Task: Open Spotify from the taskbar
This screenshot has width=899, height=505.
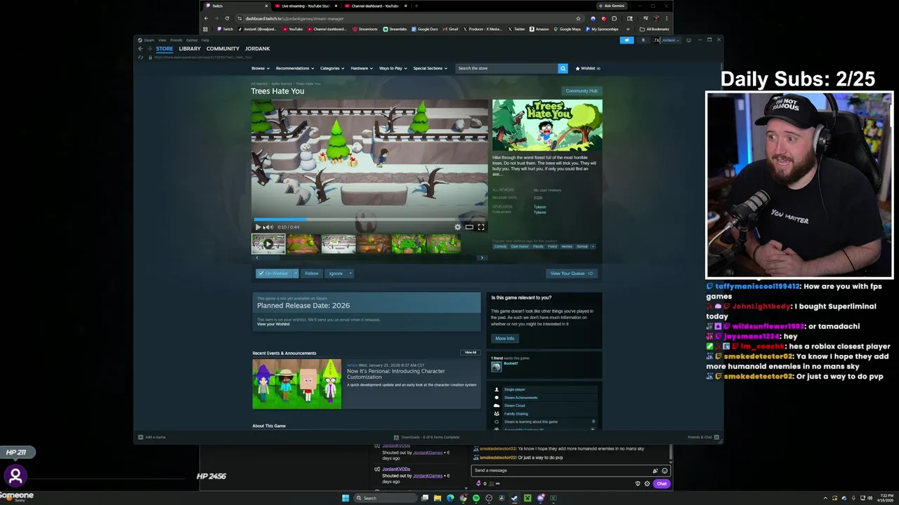Action: 476,498
